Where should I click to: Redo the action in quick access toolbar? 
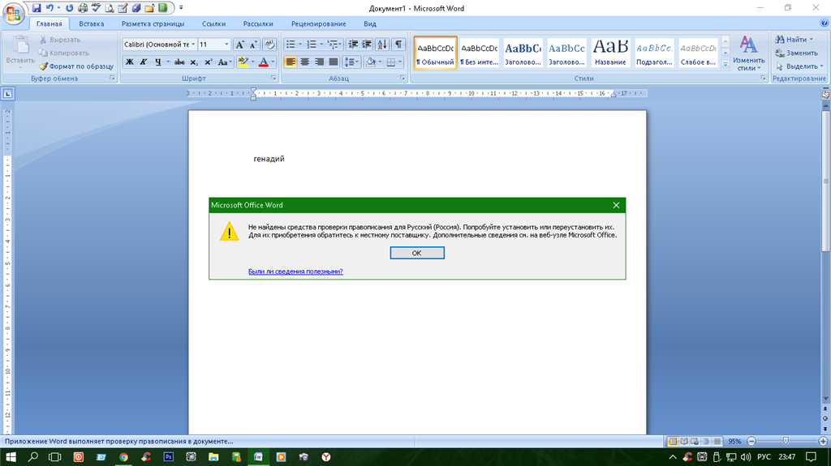point(70,8)
